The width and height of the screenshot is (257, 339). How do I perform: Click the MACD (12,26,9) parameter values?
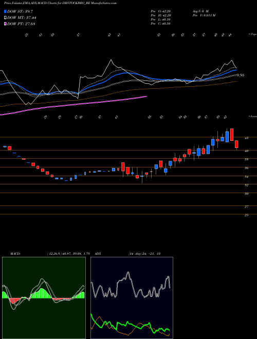click(68, 254)
